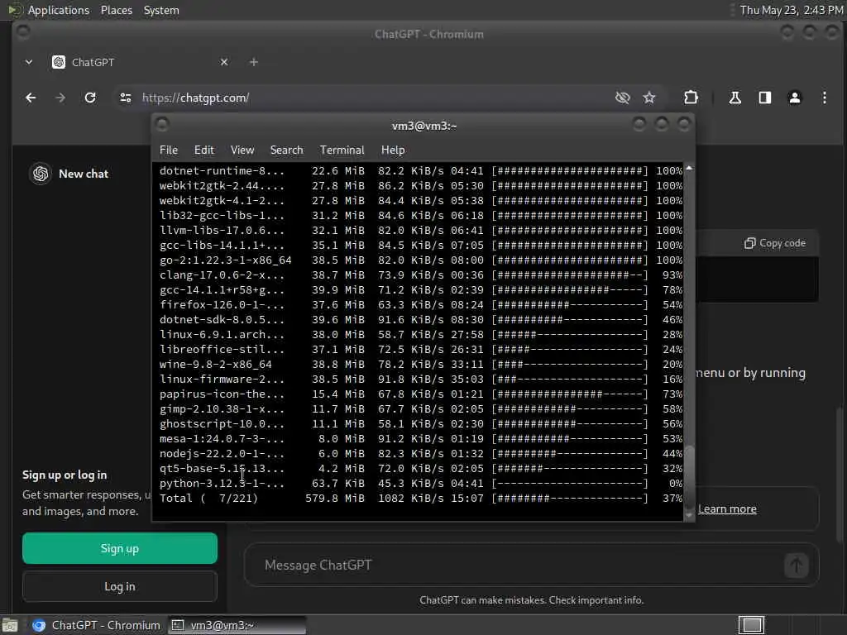
Task: Open the Terminal menu
Action: tap(342, 150)
